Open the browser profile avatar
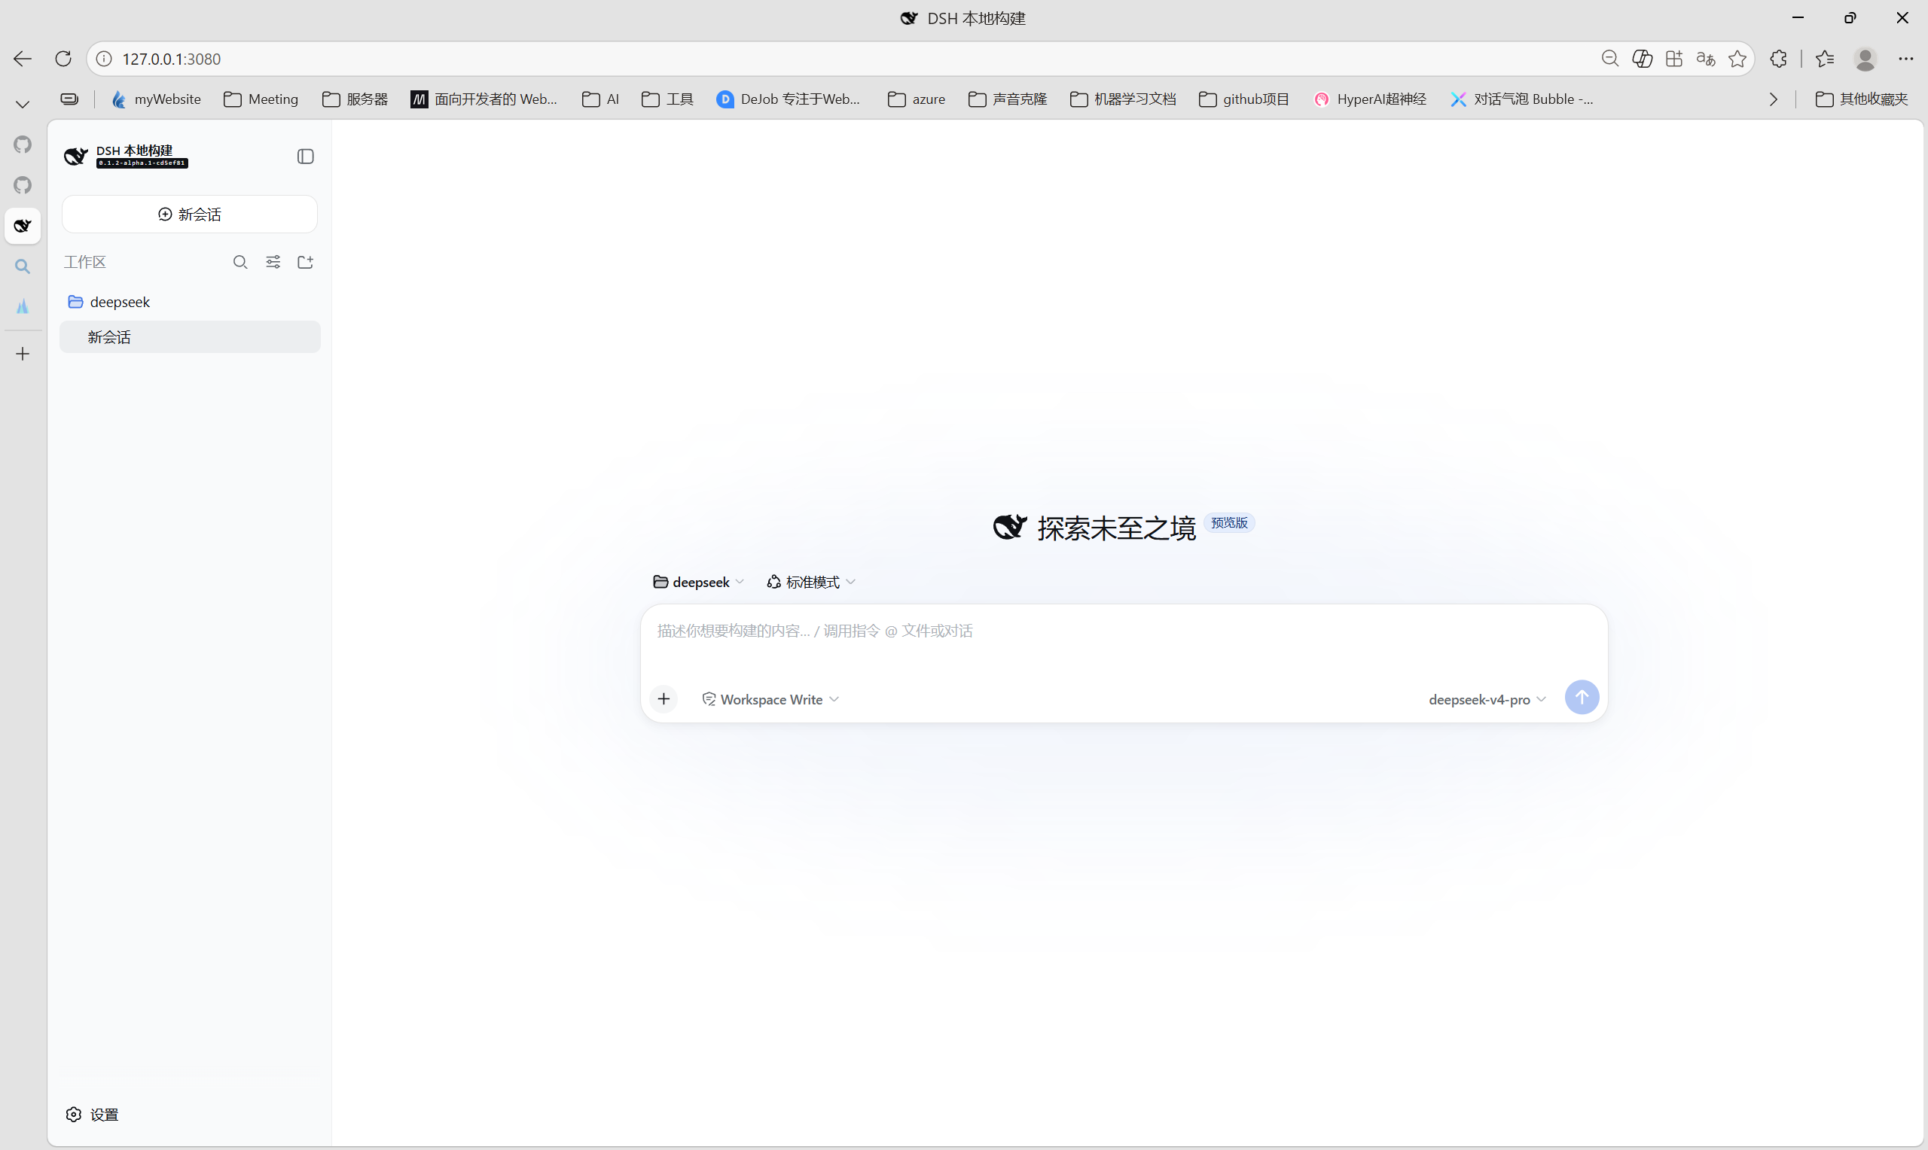This screenshot has width=1928, height=1150. pos(1865,59)
